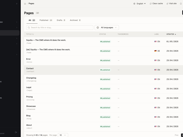Click the 01/05/2026 updated date
The height and width of the screenshot is (137, 183).
pyautogui.click(x=172, y=42)
